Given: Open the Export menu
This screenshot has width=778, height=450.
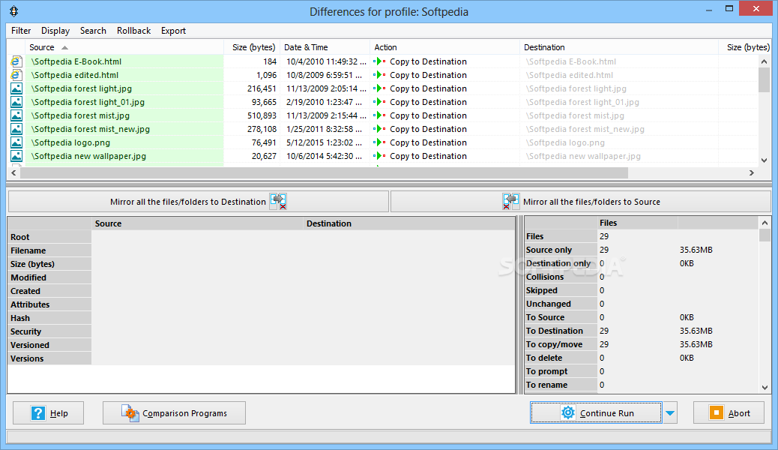Looking at the screenshot, I should click(x=174, y=31).
